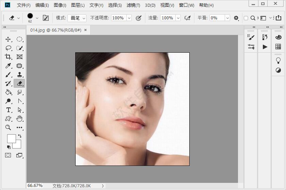This screenshot has height=190, width=286.
Task: Click the search magnifier in options bar
Action: pos(253,18)
